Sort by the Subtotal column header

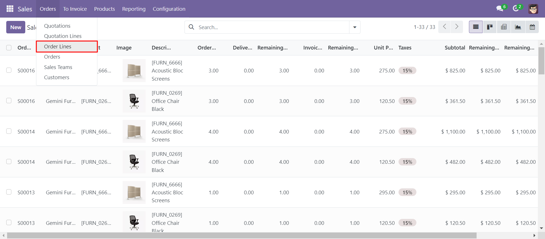pyautogui.click(x=455, y=48)
